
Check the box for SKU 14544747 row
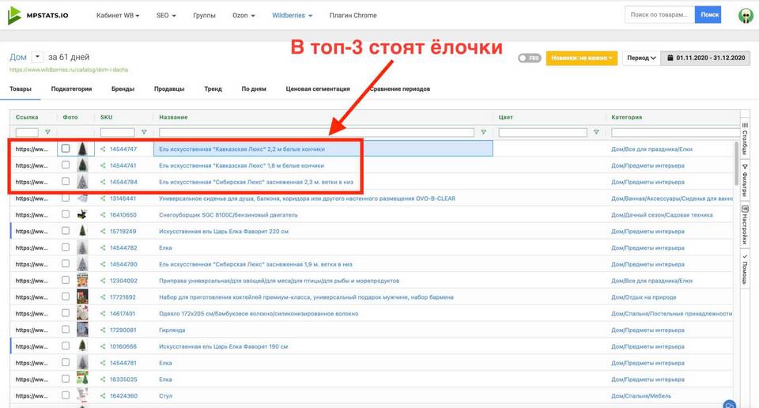[66, 149]
